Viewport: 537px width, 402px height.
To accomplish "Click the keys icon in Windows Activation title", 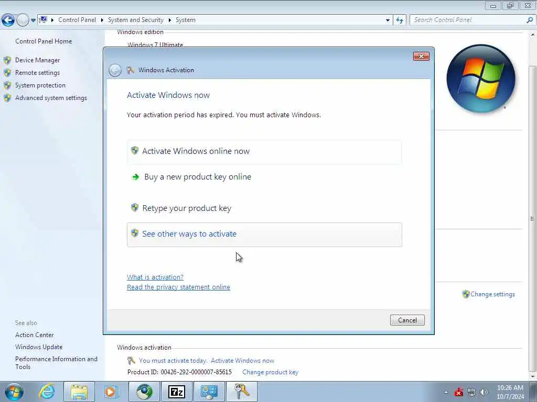I will 130,70.
